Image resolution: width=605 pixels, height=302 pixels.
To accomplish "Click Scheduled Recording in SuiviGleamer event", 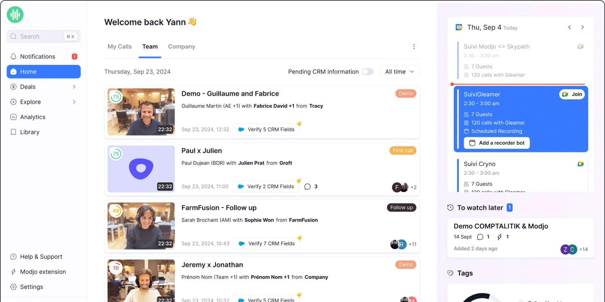I will click(x=493, y=131).
